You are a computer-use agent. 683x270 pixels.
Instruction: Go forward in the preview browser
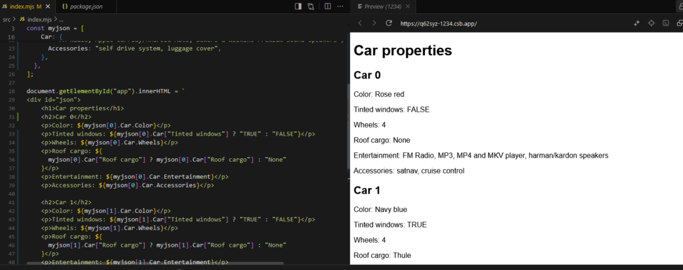374,23
